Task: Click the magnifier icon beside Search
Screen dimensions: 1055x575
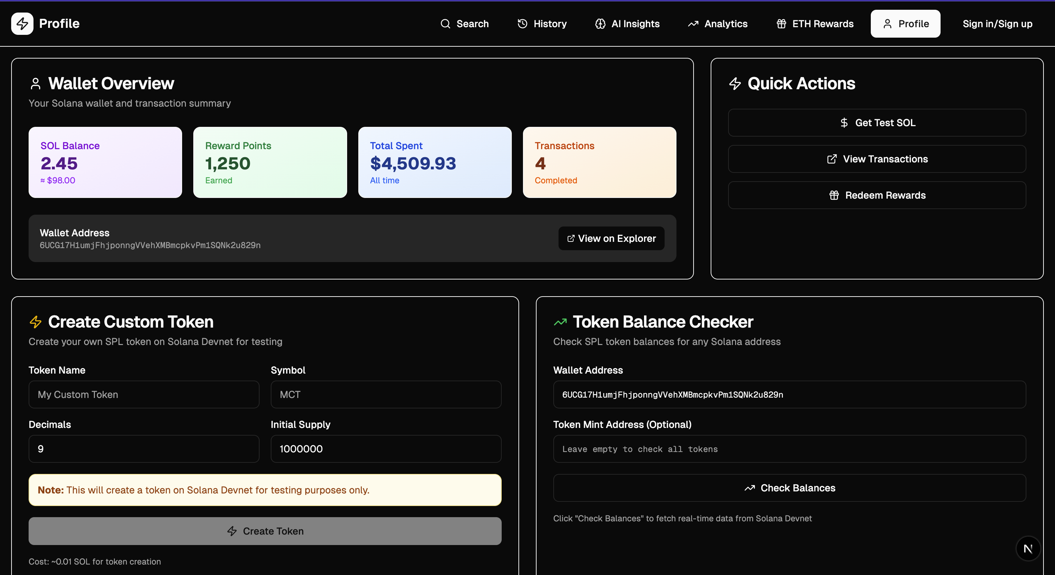Action: pos(445,24)
